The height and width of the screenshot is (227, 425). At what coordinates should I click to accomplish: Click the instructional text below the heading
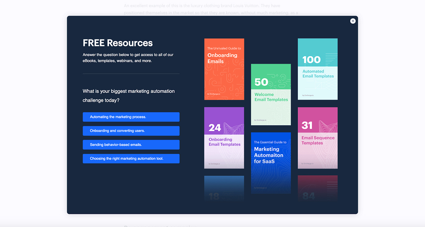[129, 58]
